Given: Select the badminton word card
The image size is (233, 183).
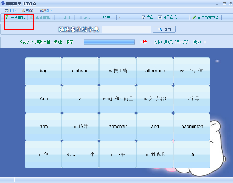Looking at the screenshot, I should (x=192, y=127).
